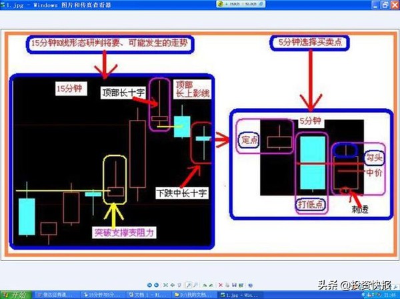Click the Best Fit icon
Image resolution: width=400 pixels, height=299 pixels.
click(x=165, y=284)
